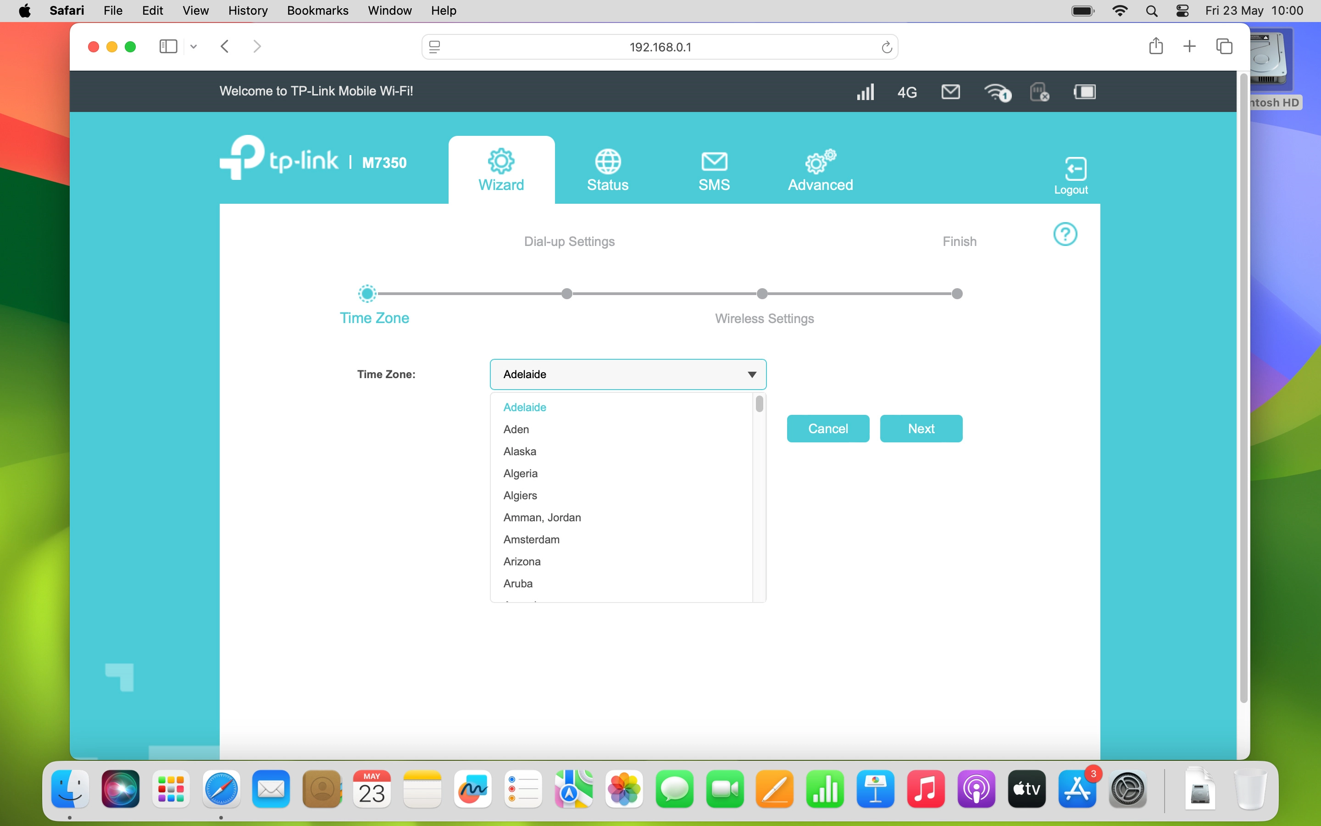Viewport: 1321px width, 826px height.
Task: Expand the Time Zone dropdown arrow
Action: click(752, 374)
